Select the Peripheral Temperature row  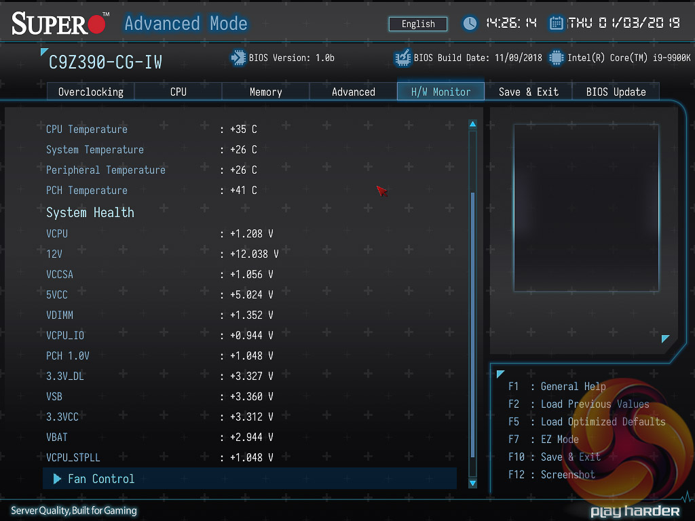tap(250, 170)
